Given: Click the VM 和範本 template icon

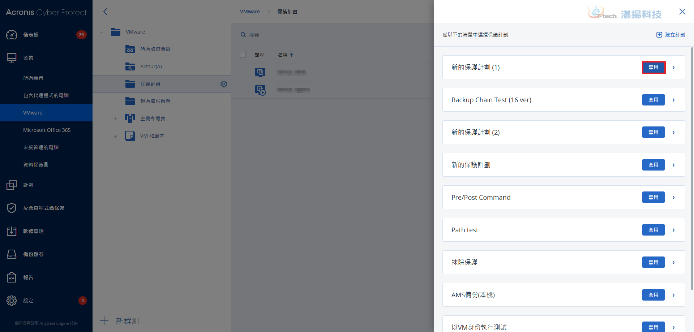Looking at the screenshot, I should coord(130,136).
